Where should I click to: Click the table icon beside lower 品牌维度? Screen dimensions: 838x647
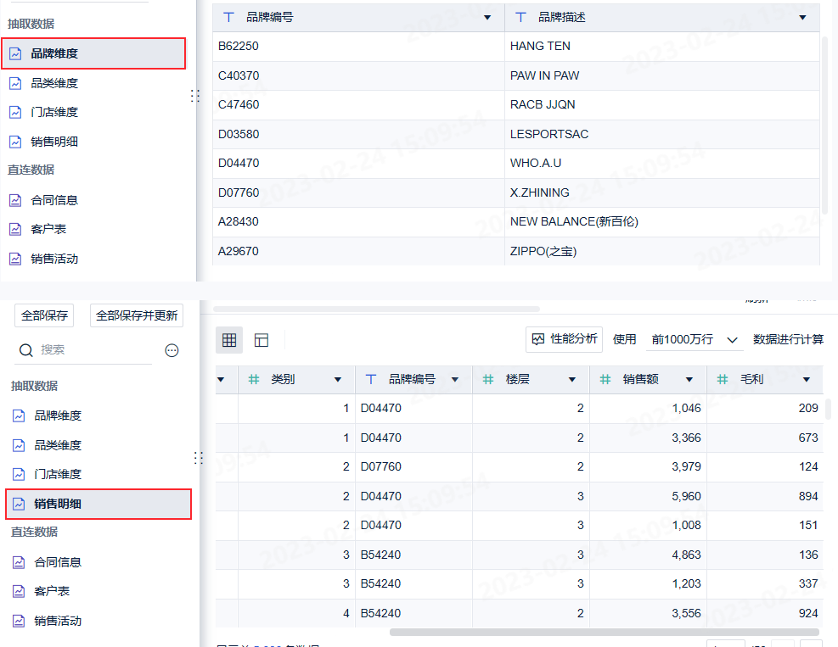(x=19, y=416)
